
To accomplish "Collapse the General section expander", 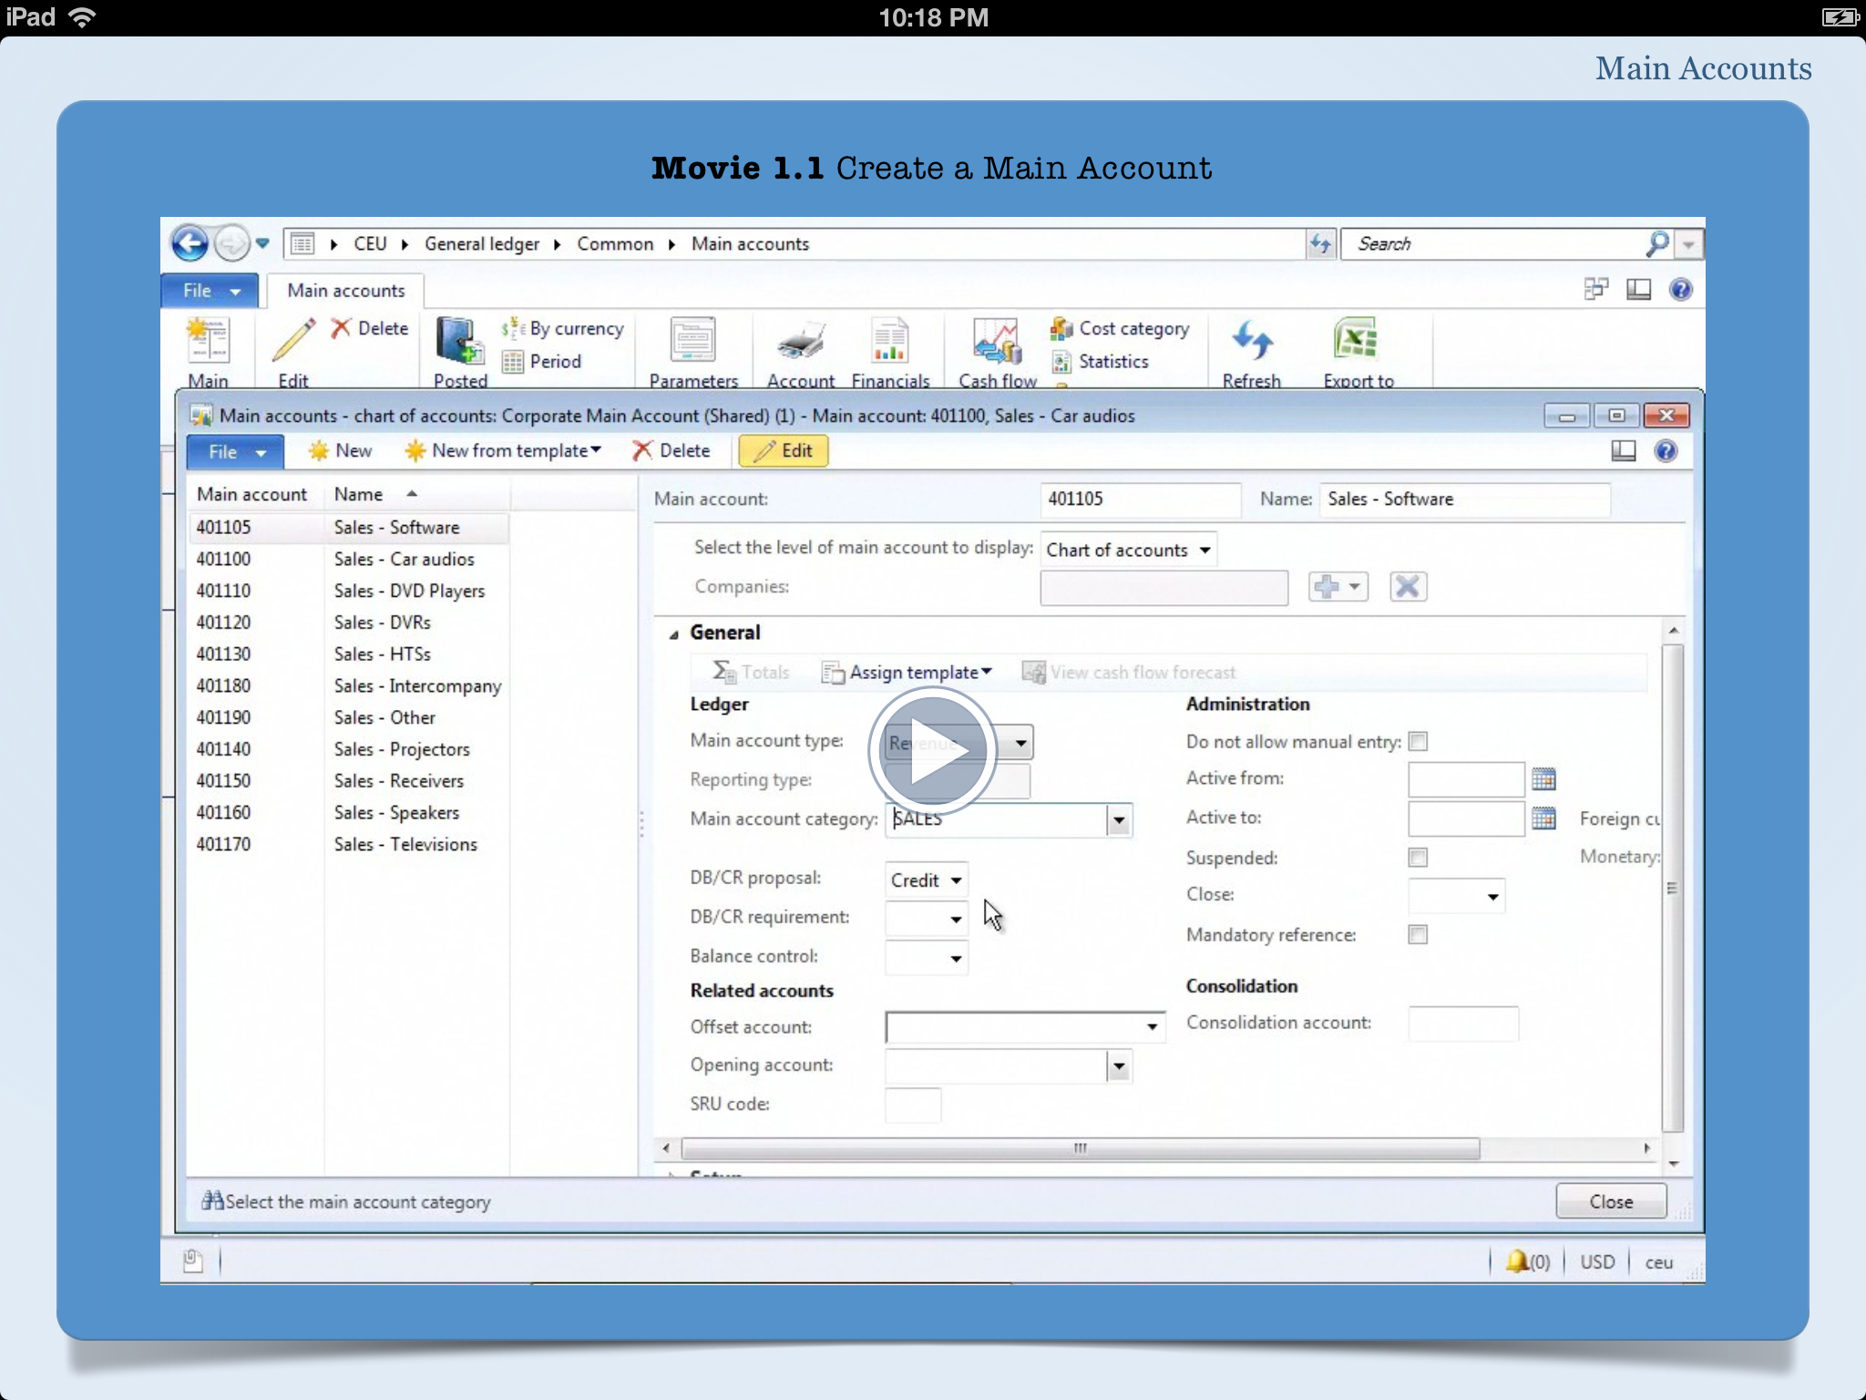I will click(674, 633).
